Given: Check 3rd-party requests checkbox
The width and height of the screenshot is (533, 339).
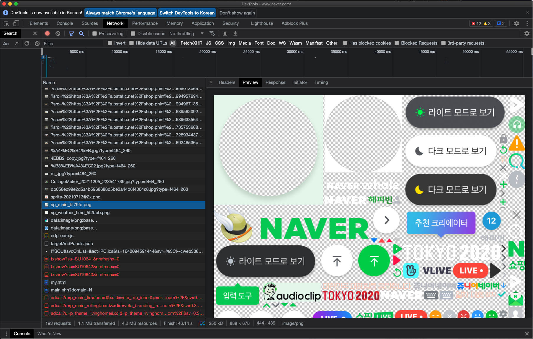Looking at the screenshot, I should coord(443,43).
